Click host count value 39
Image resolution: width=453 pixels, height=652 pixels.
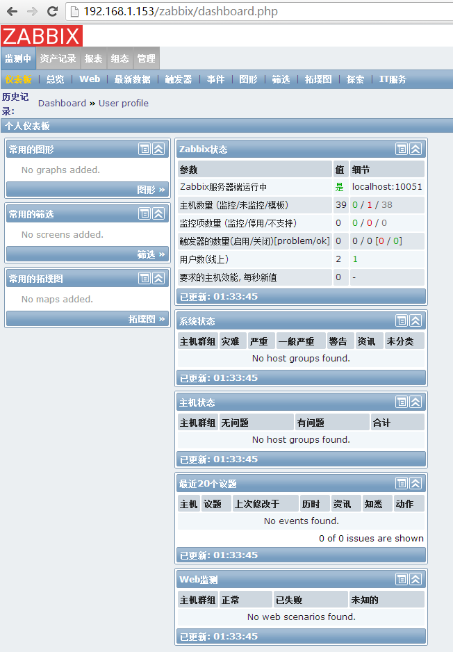point(341,204)
